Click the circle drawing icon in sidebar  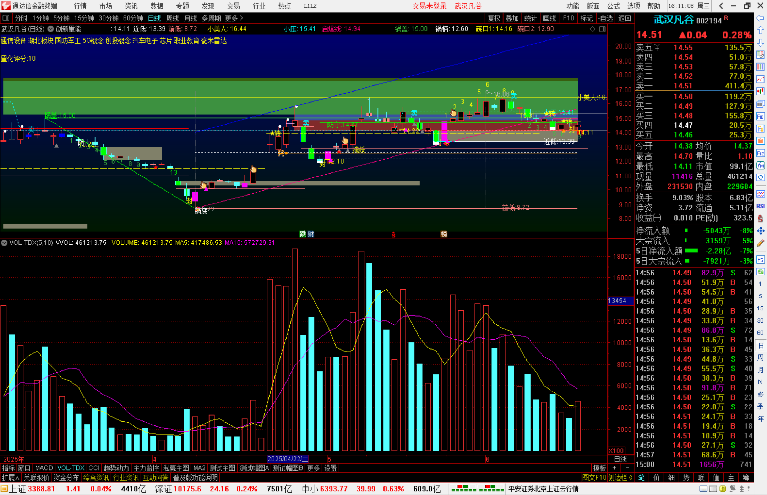point(760,177)
